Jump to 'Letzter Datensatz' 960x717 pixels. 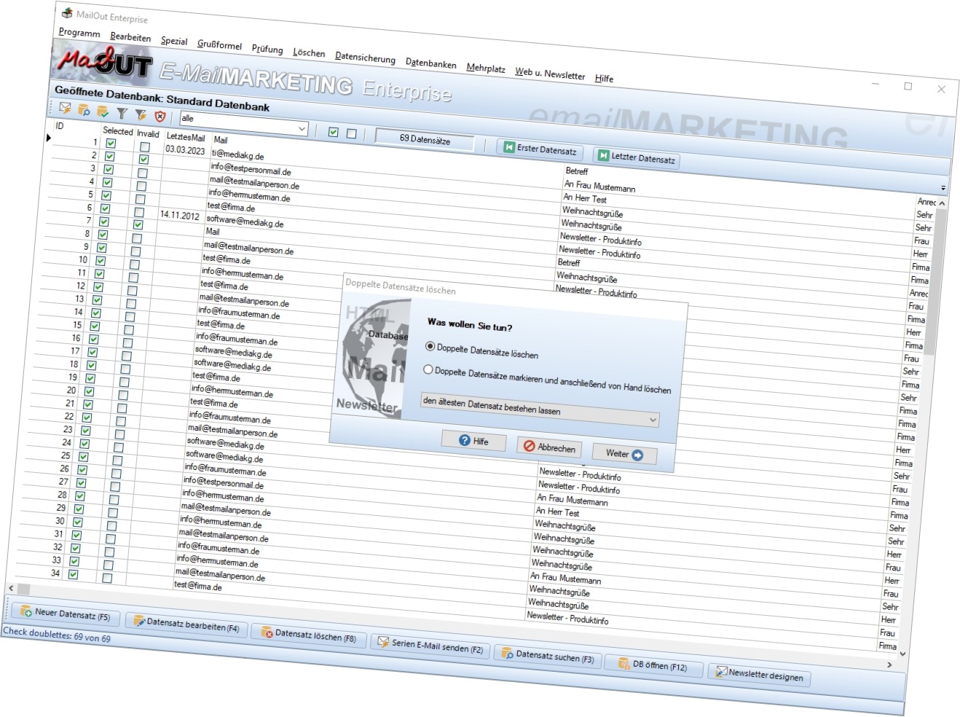[636, 157]
